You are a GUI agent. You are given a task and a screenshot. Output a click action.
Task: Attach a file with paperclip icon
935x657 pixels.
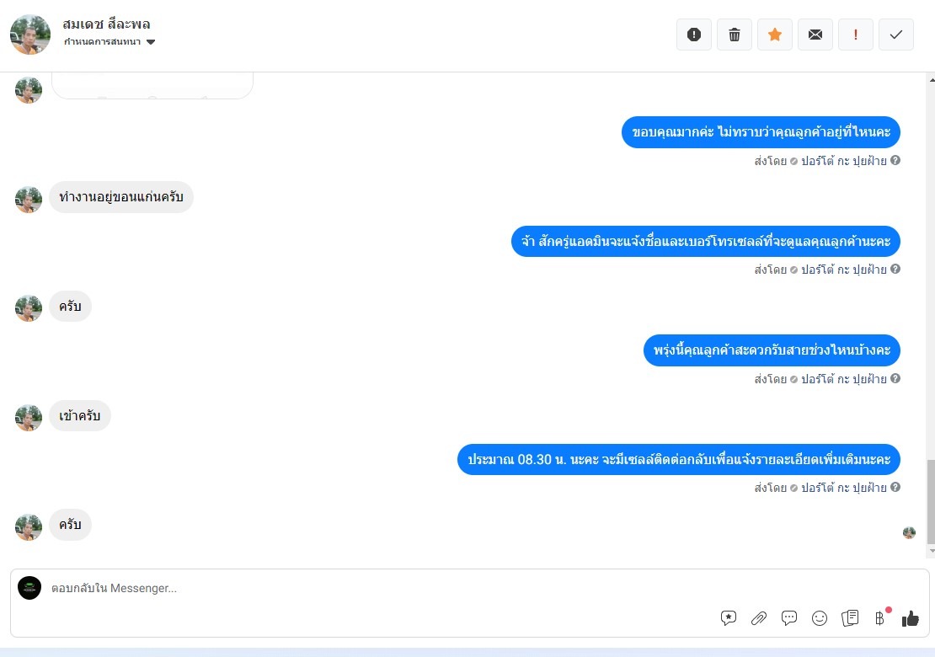[x=758, y=618]
